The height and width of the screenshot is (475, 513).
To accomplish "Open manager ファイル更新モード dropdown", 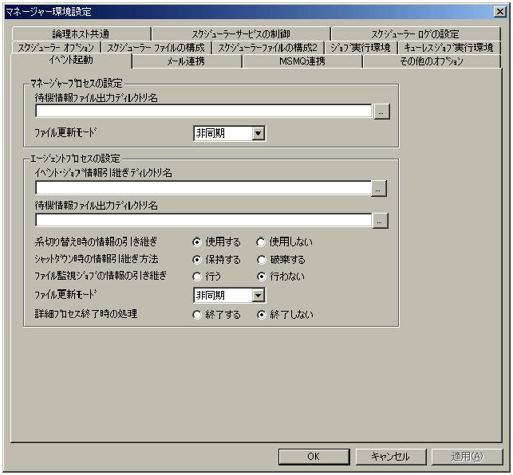I will (x=258, y=133).
